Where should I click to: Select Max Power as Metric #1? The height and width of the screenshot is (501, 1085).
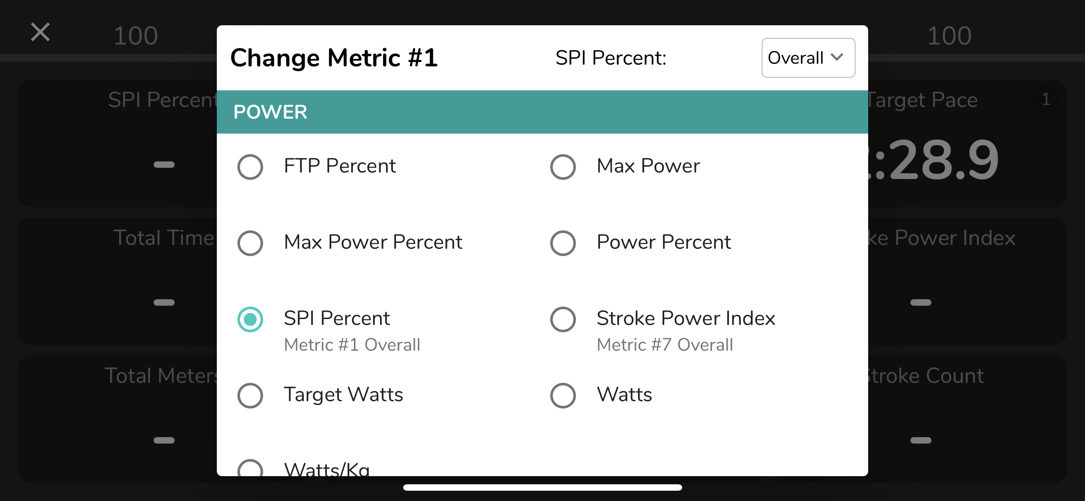[x=563, y=167]
